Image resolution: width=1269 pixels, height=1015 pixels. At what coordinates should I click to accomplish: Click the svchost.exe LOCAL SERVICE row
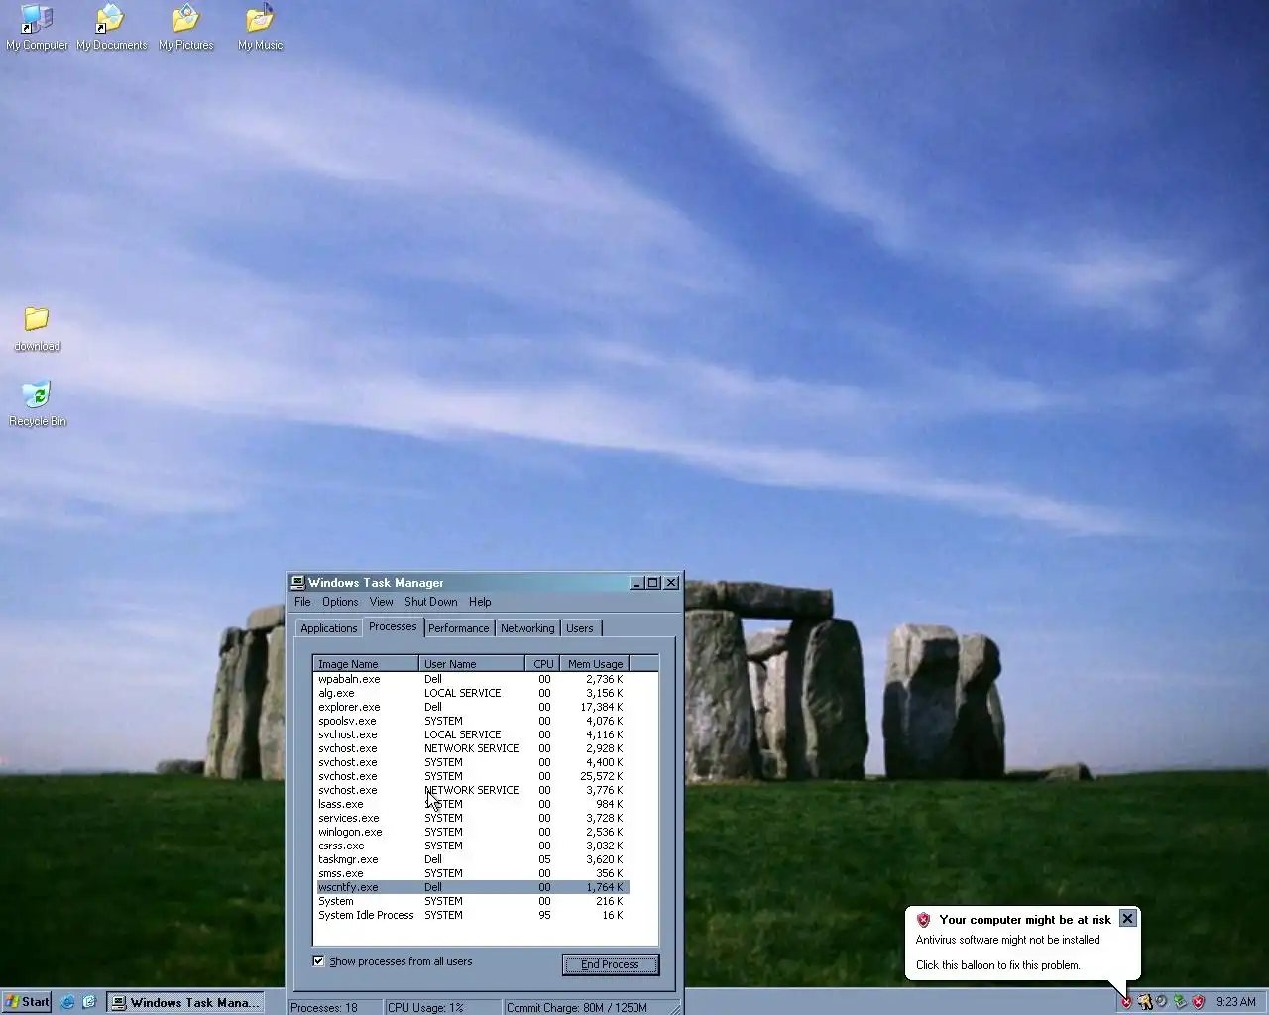point(473,734)
